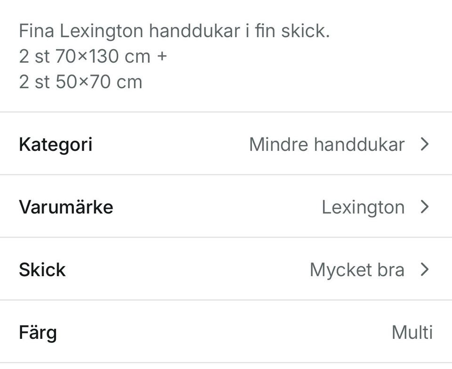The image size is (452, 369).
Task: Click the word 'Lexington' in the description
Action: tap(102, 32)
